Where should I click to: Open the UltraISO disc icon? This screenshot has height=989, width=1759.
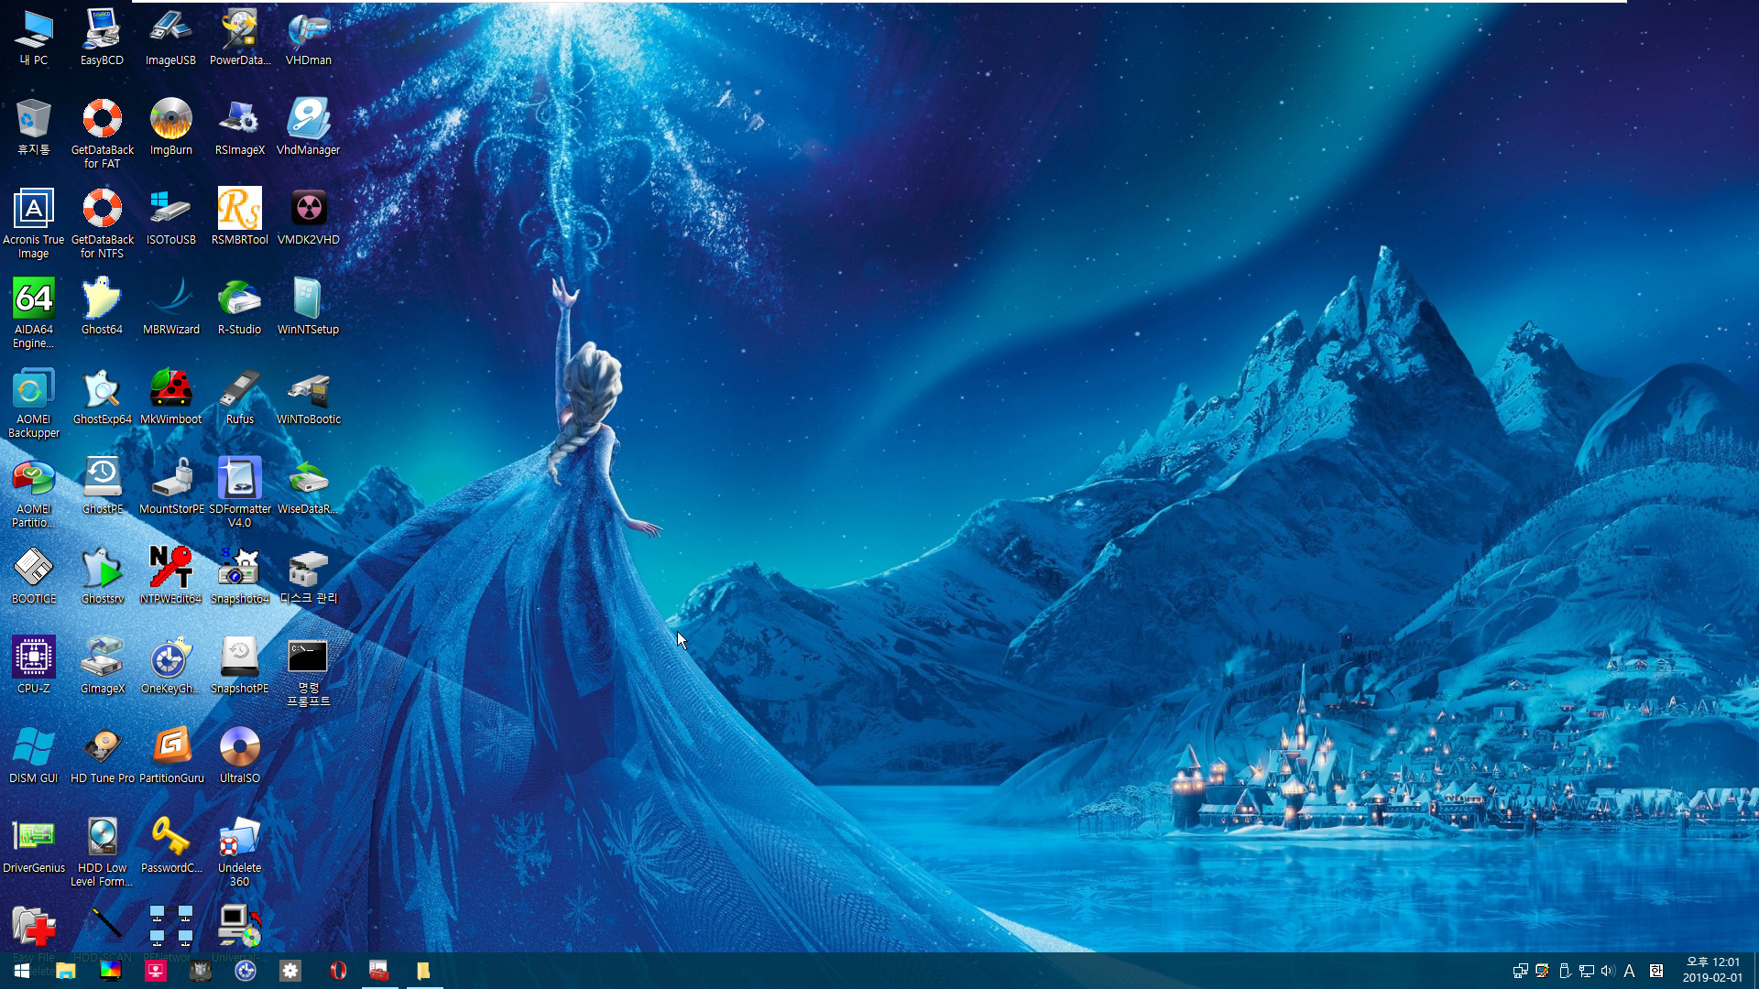click(x=240, y=755)
